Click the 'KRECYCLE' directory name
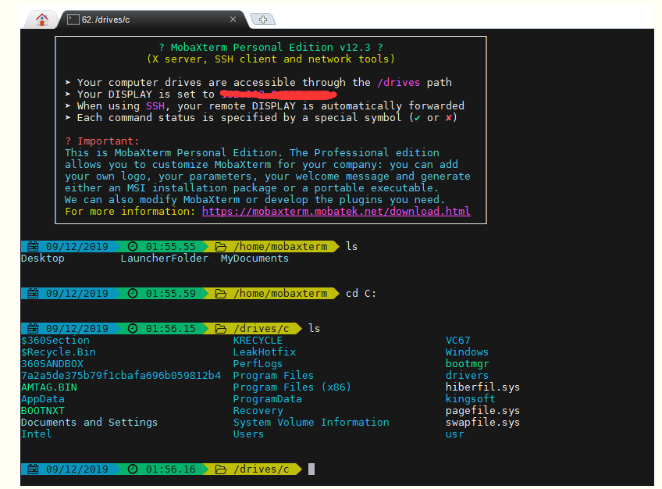The image size is (662, 489). [x=258, y=341]
